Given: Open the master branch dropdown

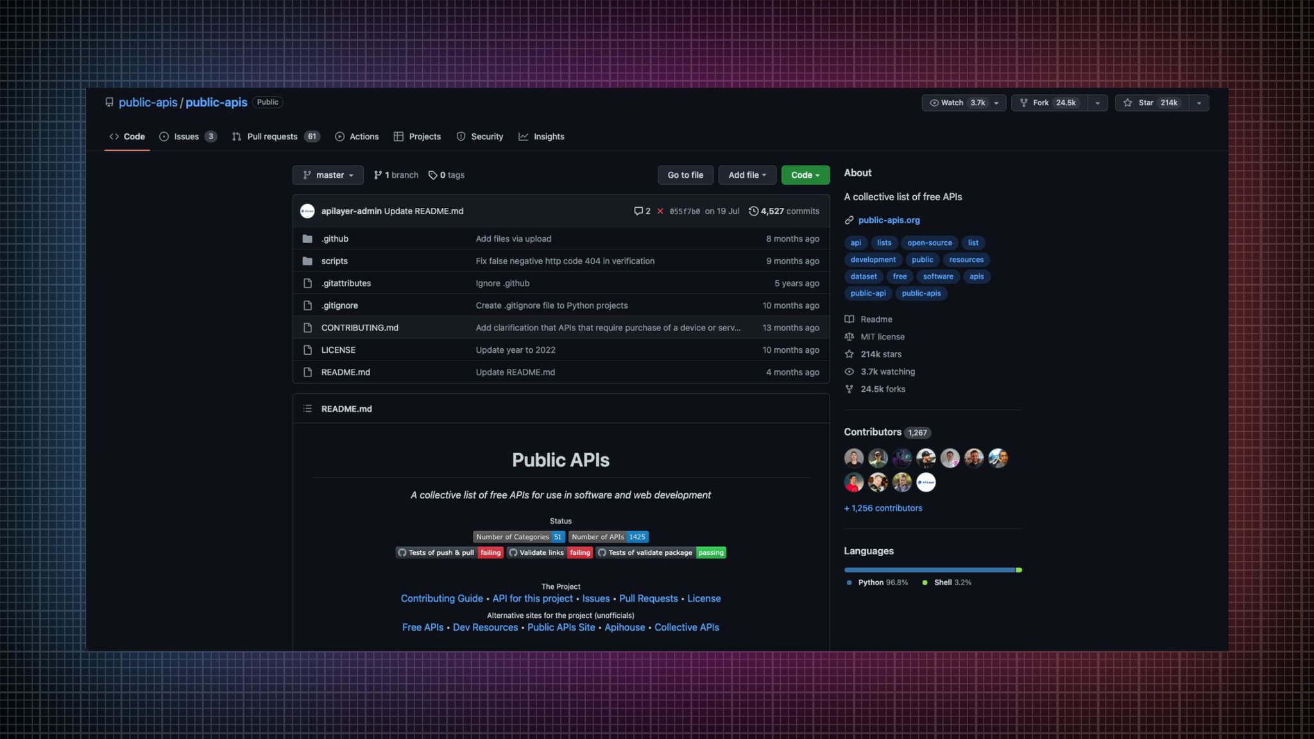Looking at the screenshot, I should pyautogui.click(x=328, y=175).
